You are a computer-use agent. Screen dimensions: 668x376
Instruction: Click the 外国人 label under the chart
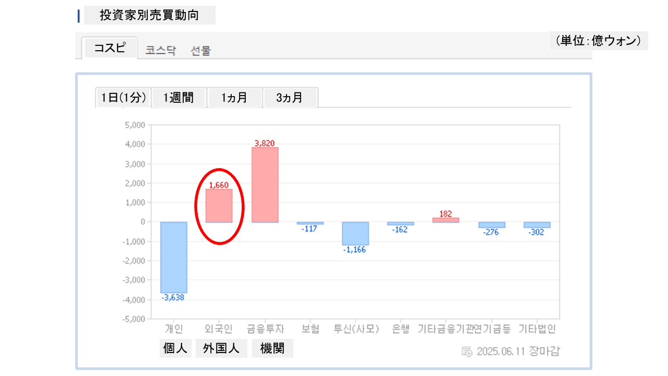point(221,348)
